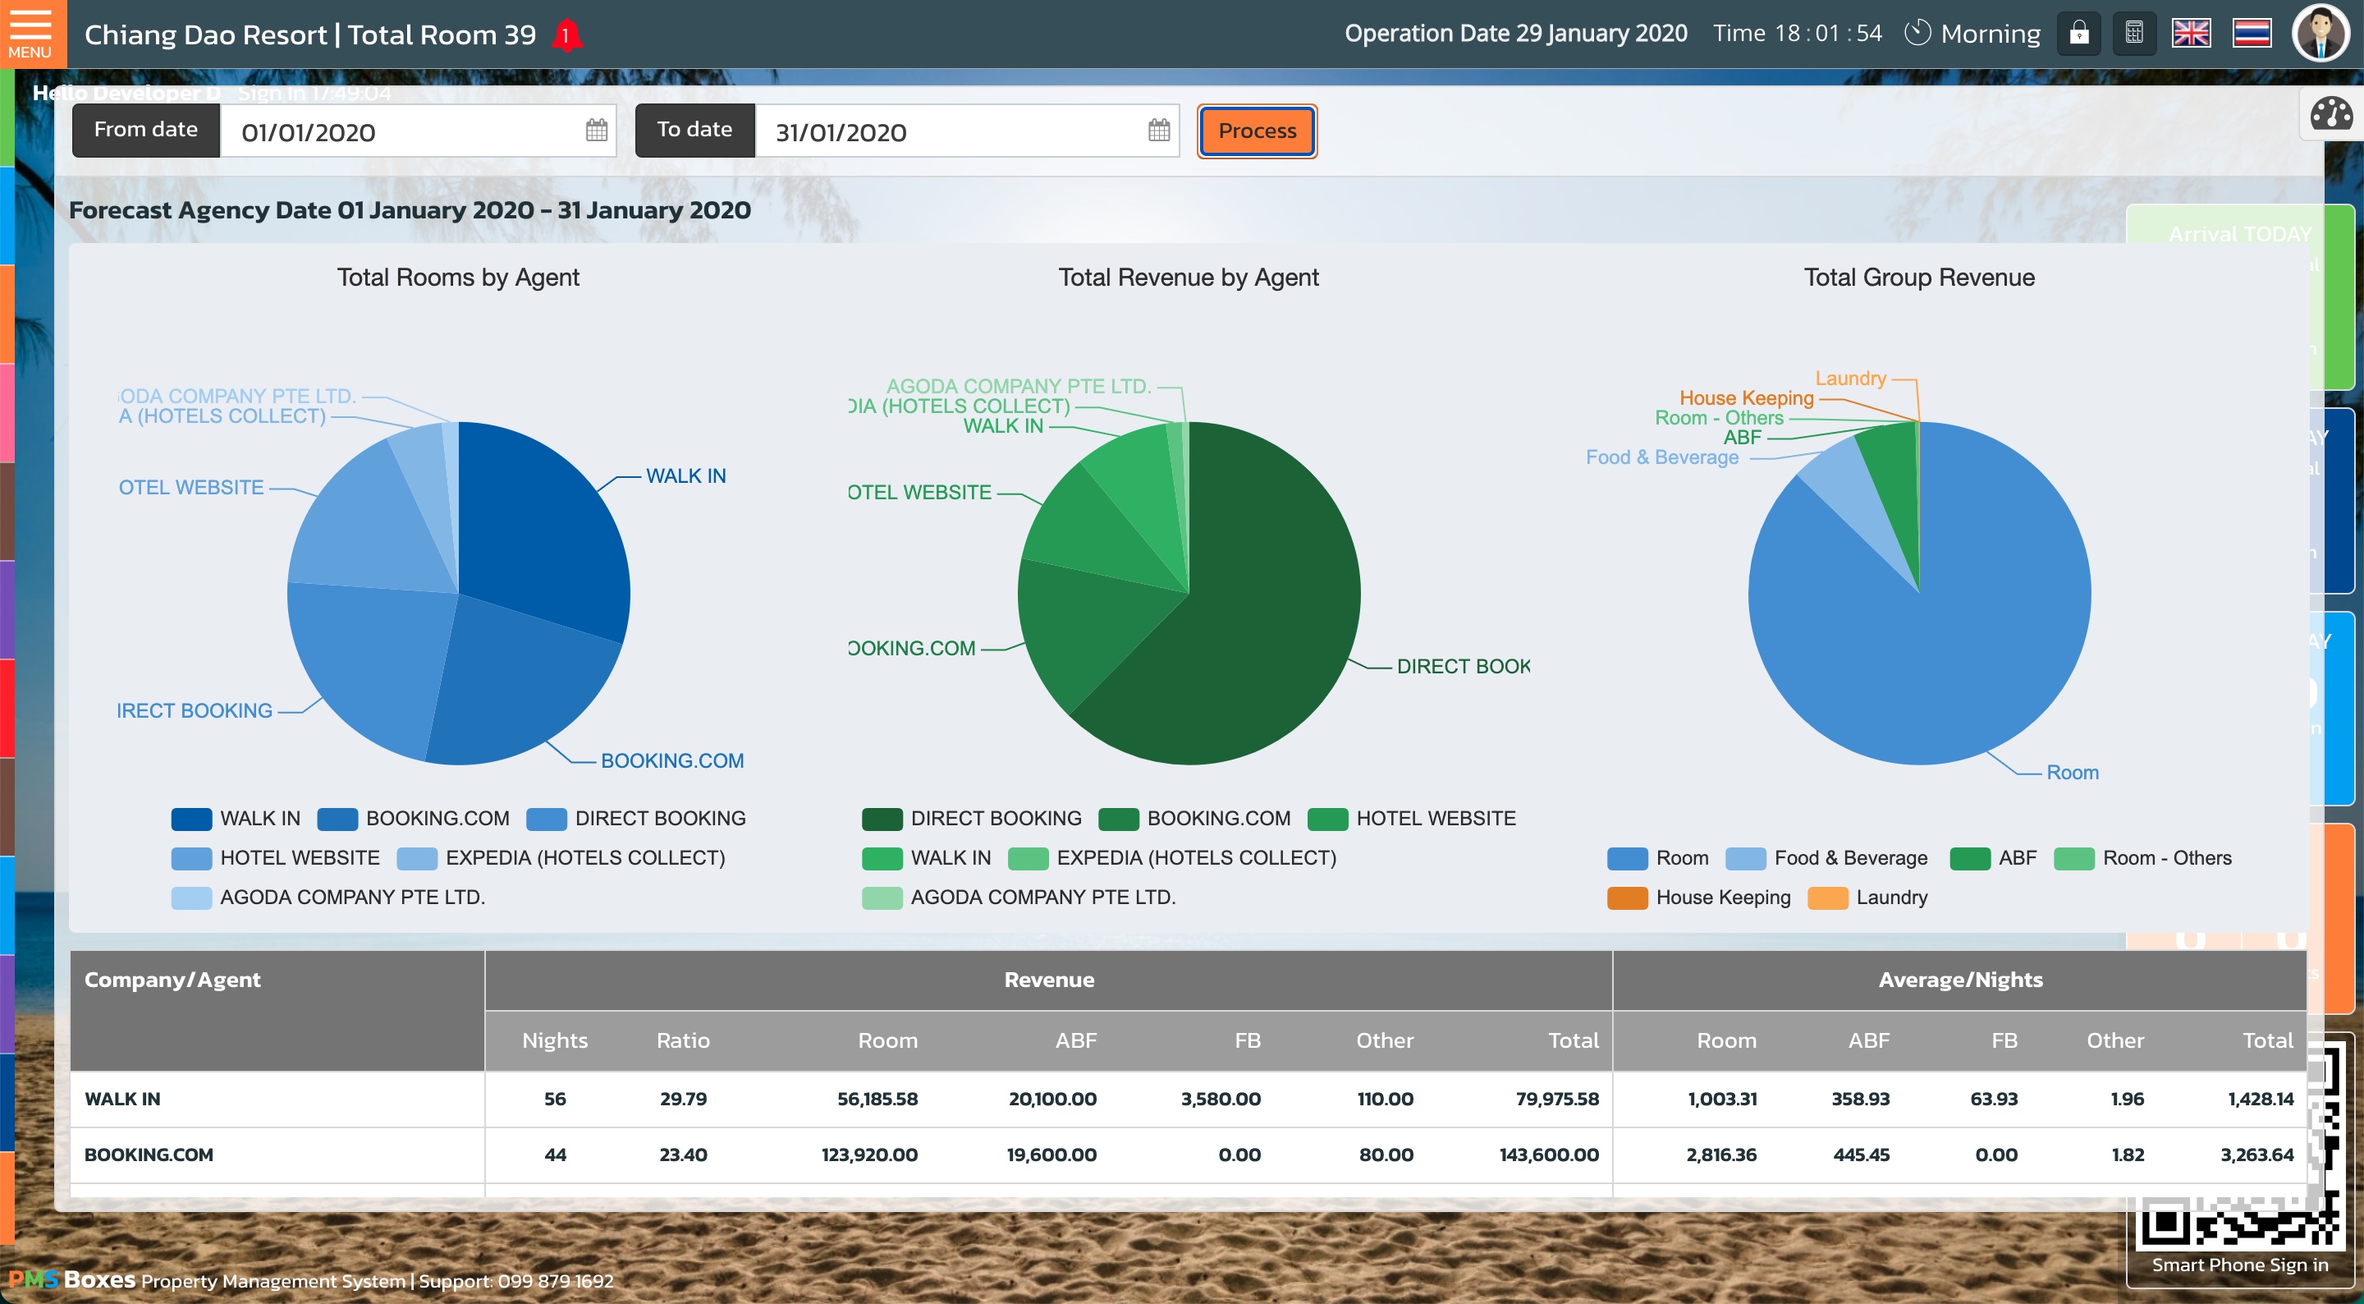2364x1304 pixels.
Task: Toggle Food & Beverage legend swatch
Action: tap(1745, 858)
